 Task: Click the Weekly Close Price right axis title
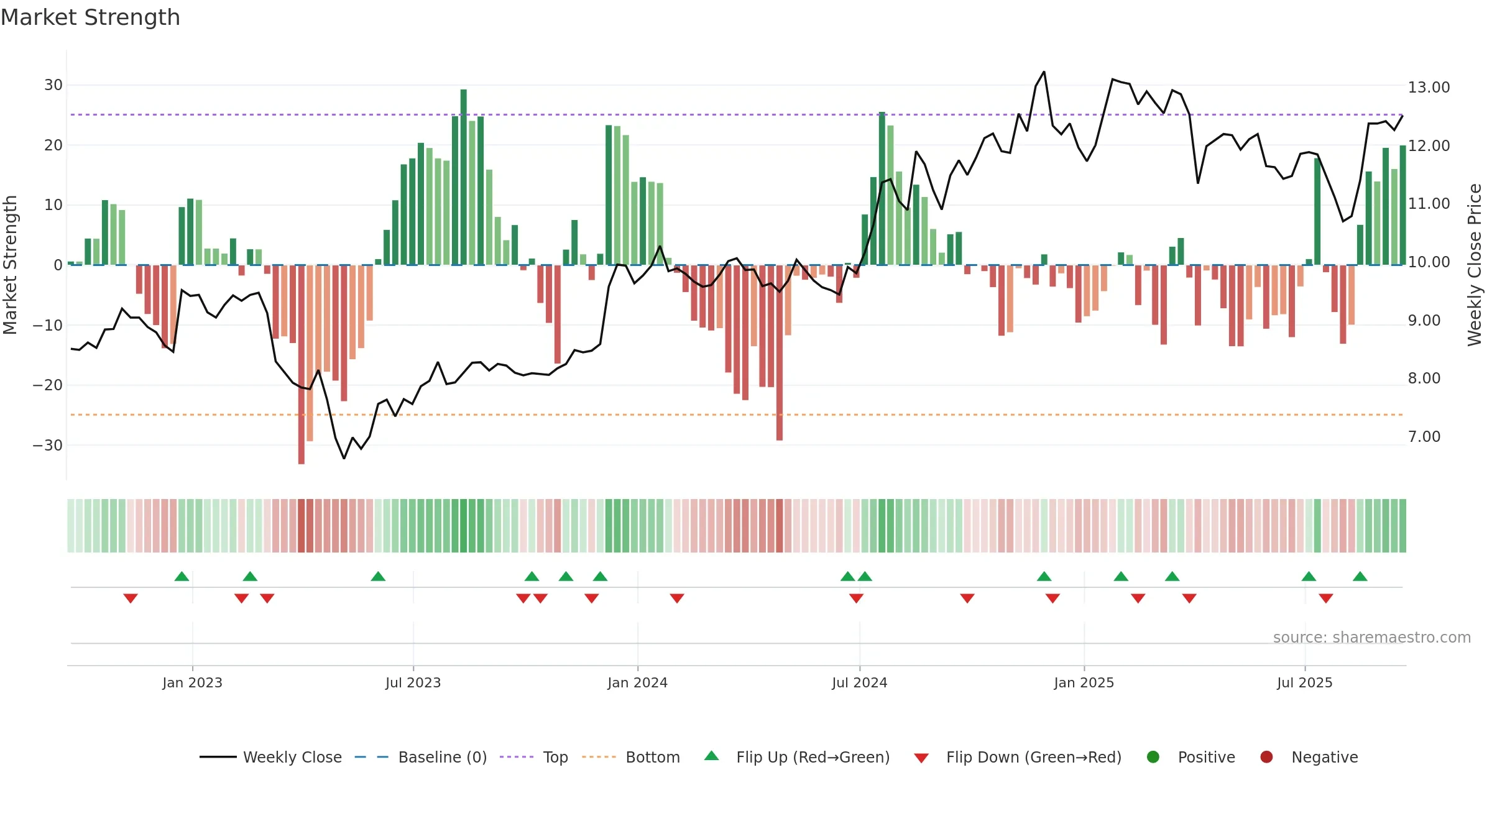click(x=1475, y=265)
